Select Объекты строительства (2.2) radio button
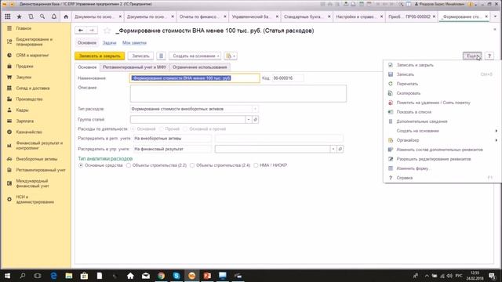The width and height of the screenshot is (502, 282). pyautogui.click(x=129, y=165)
